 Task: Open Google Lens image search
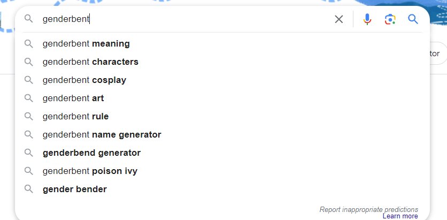pyautogui.click(x=390, y=19)
